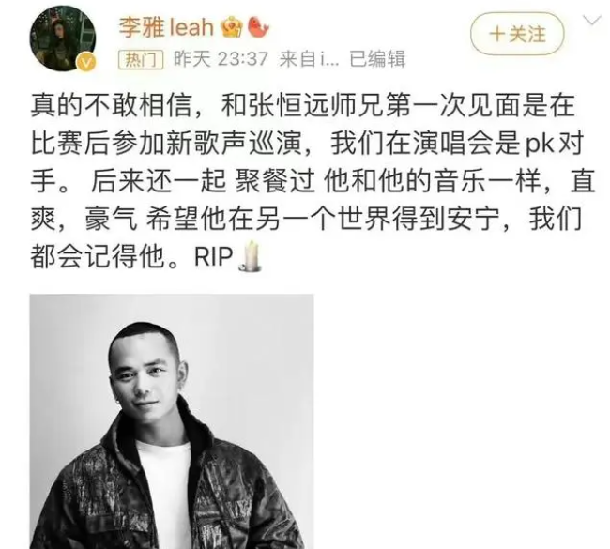Tap the post's first line 真的不敢相信
Viewport: 610px width, 549px height.
click(x=112, y=105)
